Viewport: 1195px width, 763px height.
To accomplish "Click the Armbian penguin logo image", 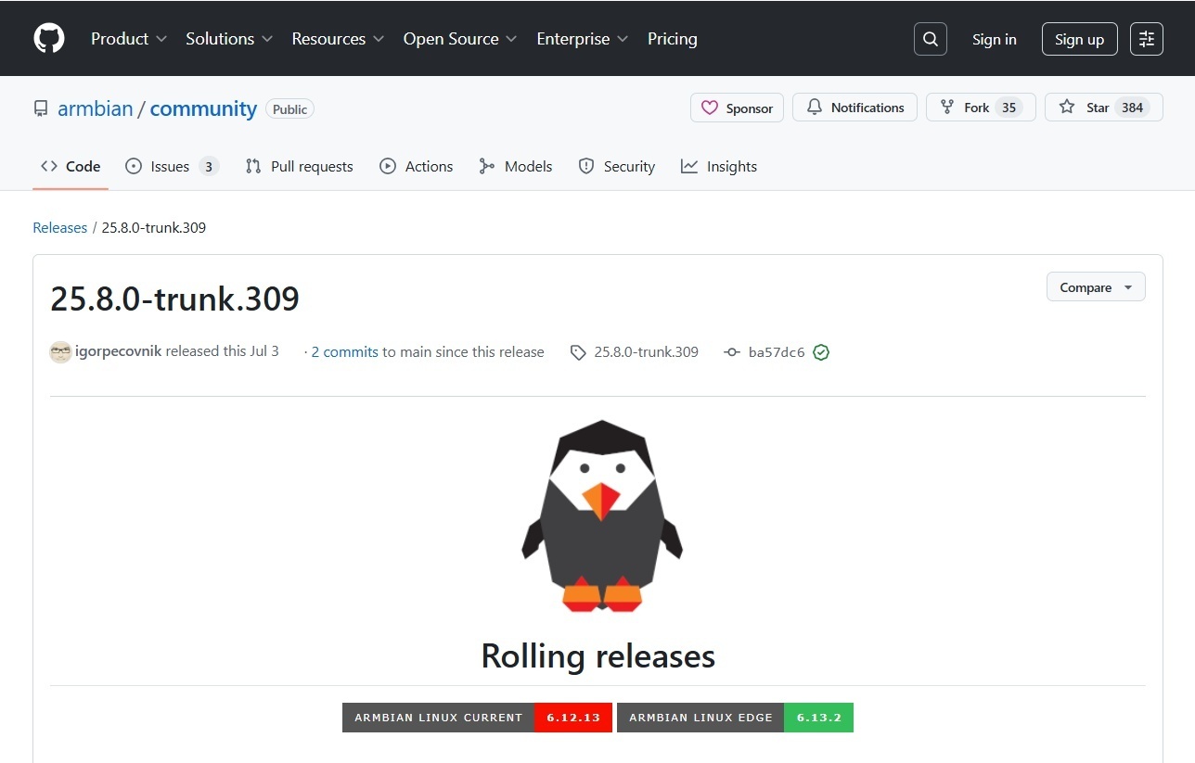I will click(x=602, y=516).
